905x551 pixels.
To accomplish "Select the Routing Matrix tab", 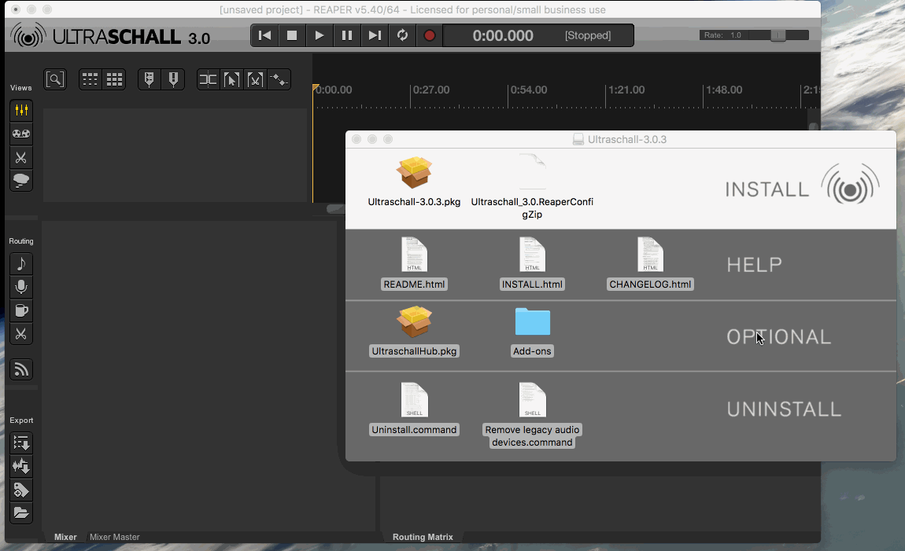I will point(423,538).
